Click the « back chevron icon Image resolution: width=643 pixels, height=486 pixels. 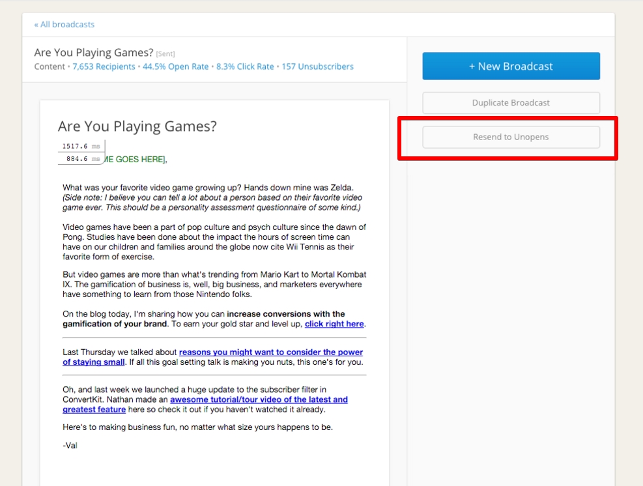pyautogui.click(x=36, y=24)
